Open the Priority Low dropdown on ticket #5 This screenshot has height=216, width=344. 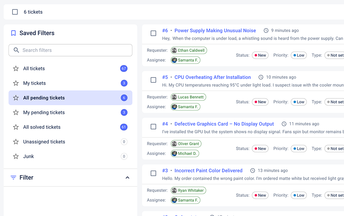298,102
